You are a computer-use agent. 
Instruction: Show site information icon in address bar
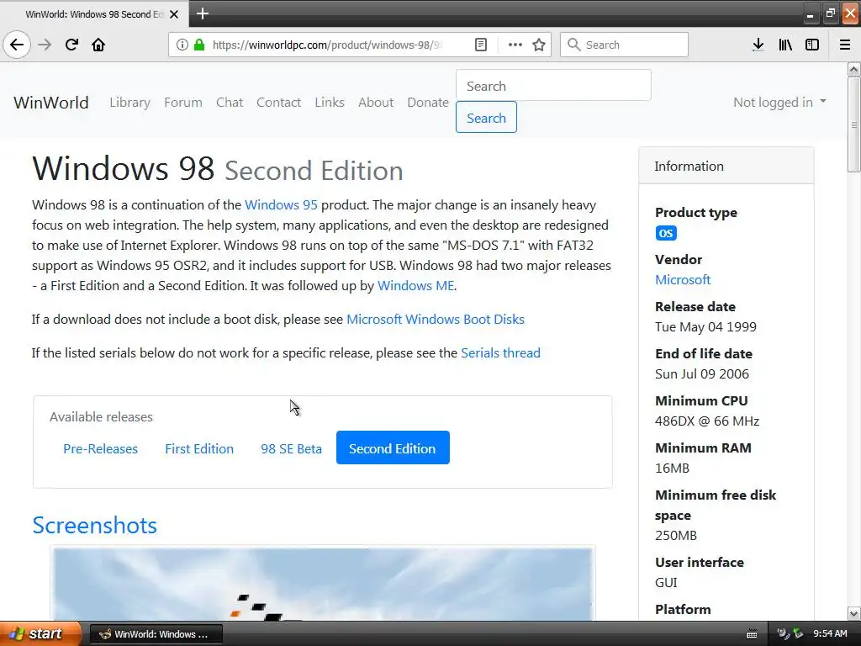coord(182,45)
